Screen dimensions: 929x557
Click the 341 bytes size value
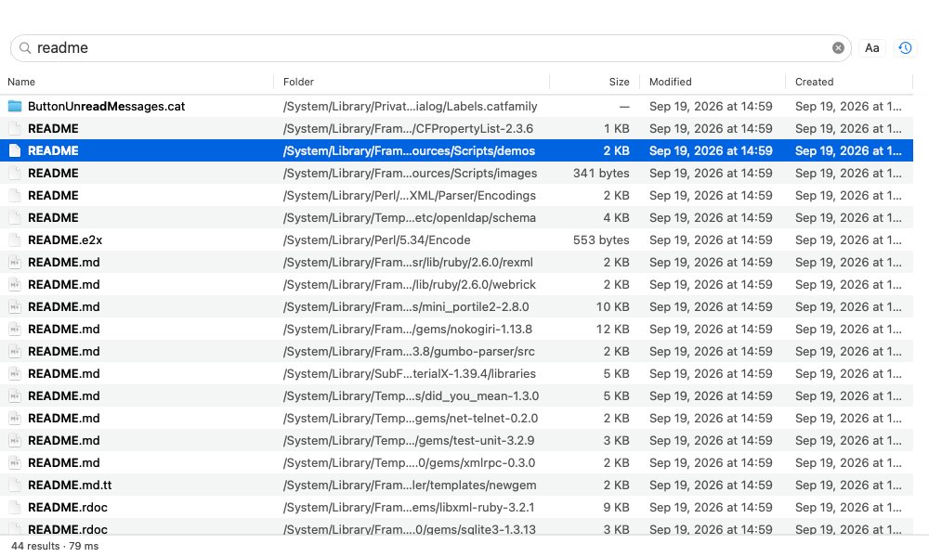(601, 174)
